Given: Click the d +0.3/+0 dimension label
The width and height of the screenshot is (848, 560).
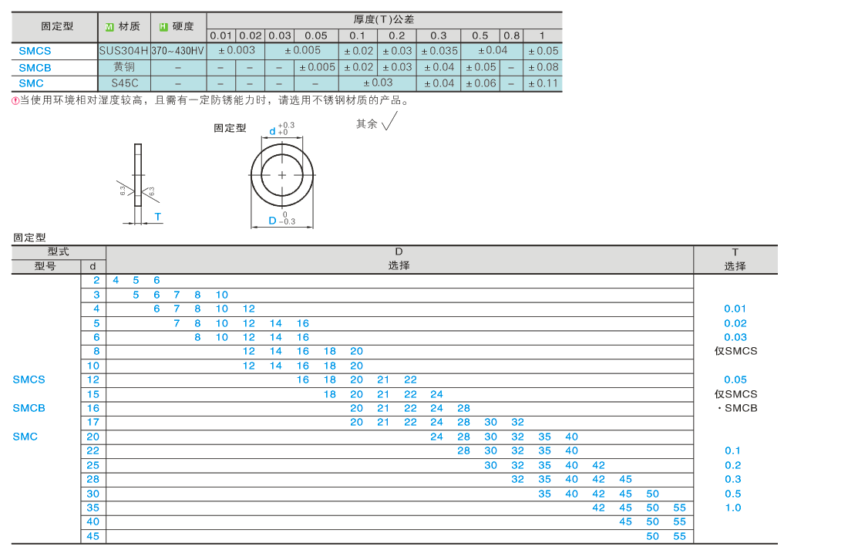Looking at the screenshot, I should click(x=281, y=129).
